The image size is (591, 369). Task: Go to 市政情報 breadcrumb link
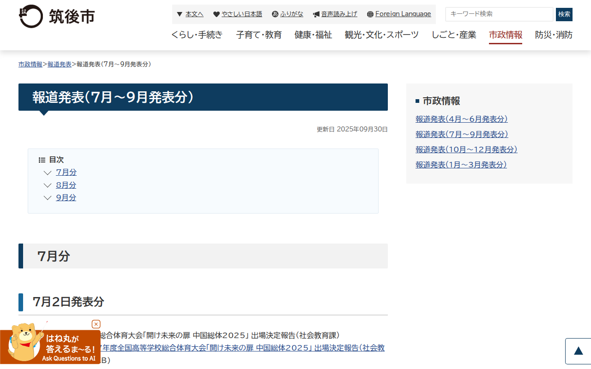coord(30,65)
